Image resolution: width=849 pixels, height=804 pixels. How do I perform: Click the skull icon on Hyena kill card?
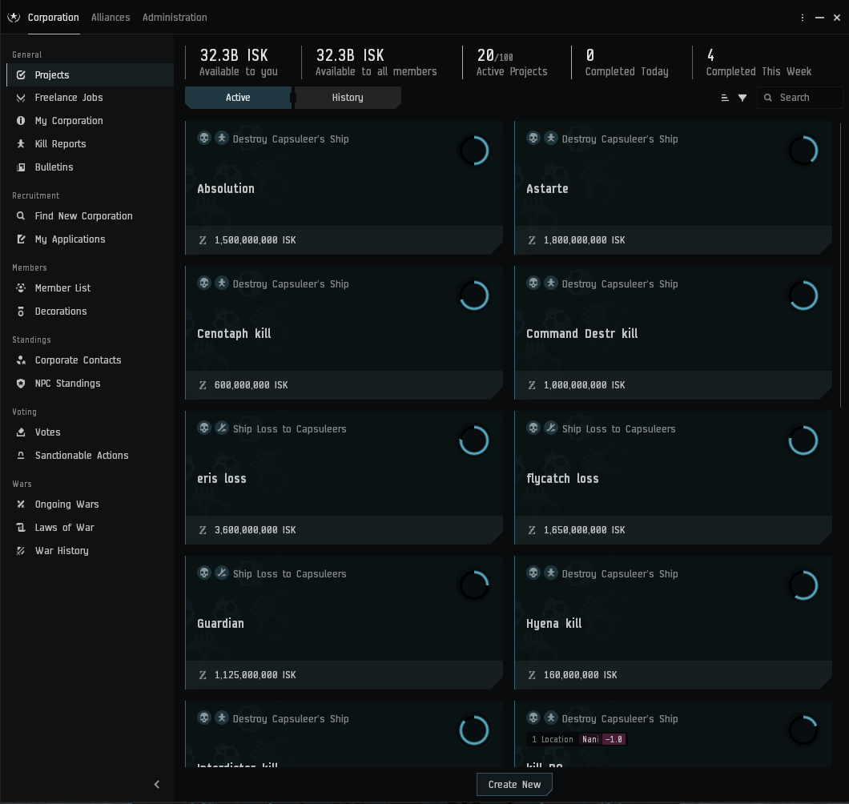point(533,573)
